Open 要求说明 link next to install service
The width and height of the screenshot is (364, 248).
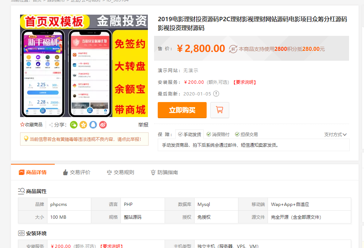click(244, 82)
